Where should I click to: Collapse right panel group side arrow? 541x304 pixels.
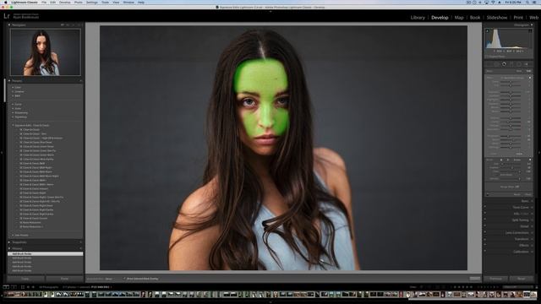point(539,152)
